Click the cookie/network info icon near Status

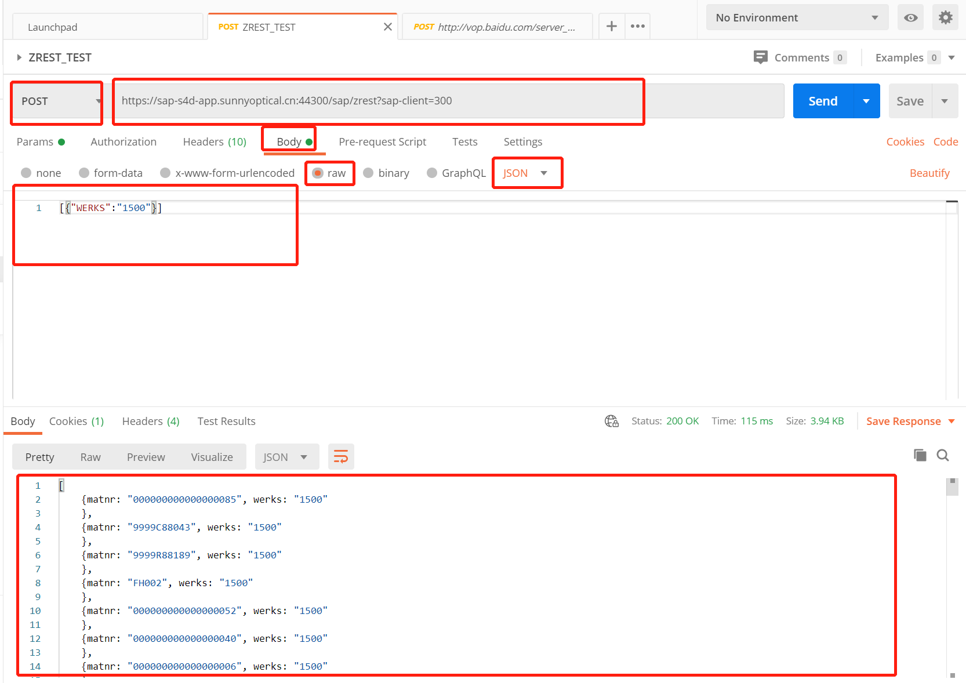pos(611,421)
